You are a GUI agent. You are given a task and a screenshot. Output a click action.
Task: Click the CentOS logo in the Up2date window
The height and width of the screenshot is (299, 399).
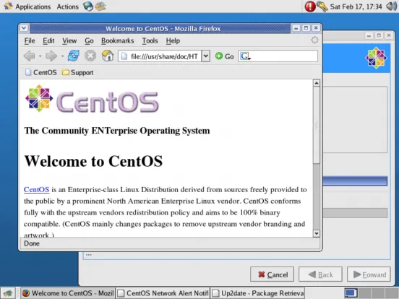[x=376, y=58]
